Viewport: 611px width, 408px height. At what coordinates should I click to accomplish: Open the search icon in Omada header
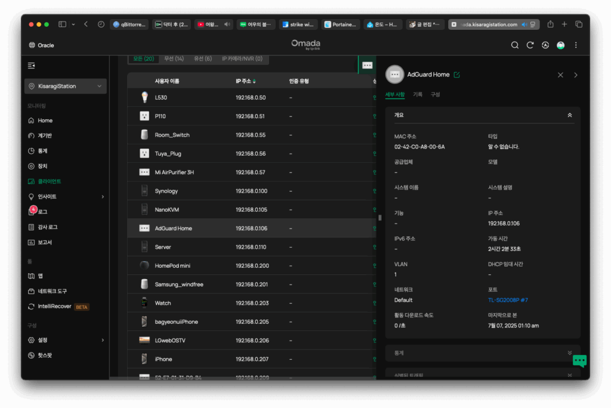(515, 45)
